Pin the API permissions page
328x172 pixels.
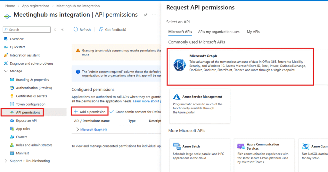[x=146, y=15]
